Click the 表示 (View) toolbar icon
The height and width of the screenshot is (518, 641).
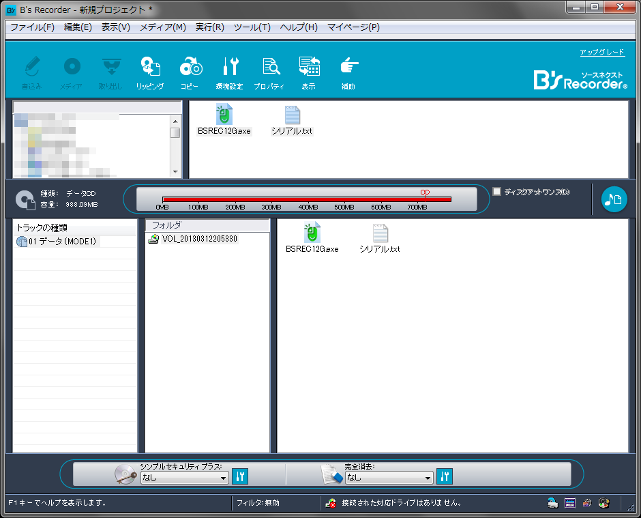pyautogui.click(x=309, y=73)
